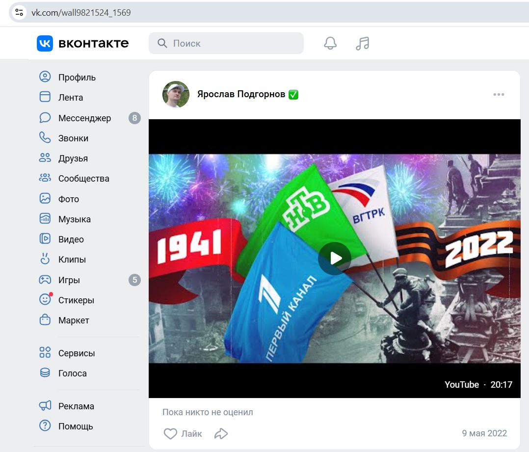Click the author's avatar photo

tap(176, 94)
